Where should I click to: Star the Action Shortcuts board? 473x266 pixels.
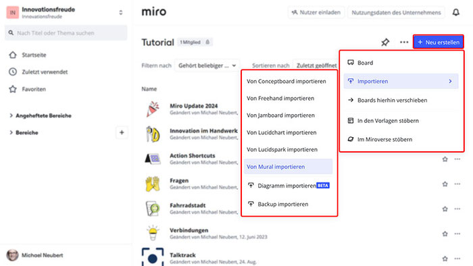pyautogui.click(x=445, y=159)
